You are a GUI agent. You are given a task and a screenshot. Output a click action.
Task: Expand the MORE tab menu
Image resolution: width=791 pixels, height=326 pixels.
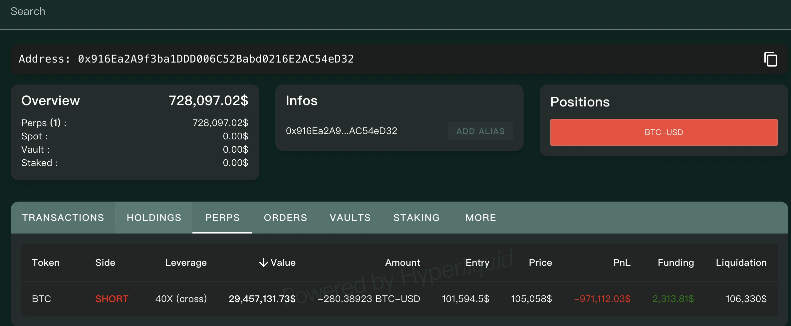(x=480, y=218)
